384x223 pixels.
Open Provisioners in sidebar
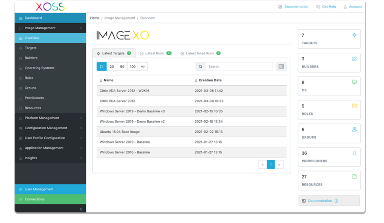[x=50, y=98]
